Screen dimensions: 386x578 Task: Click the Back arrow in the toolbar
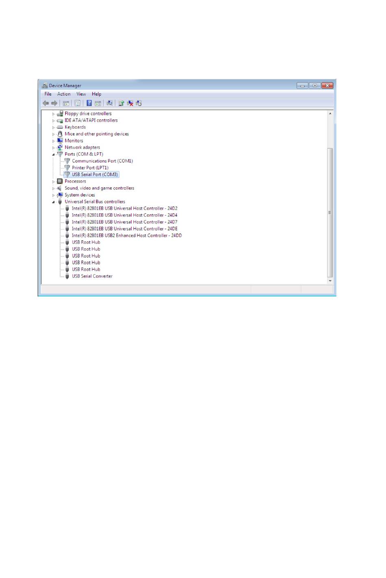tap(46, 103)
